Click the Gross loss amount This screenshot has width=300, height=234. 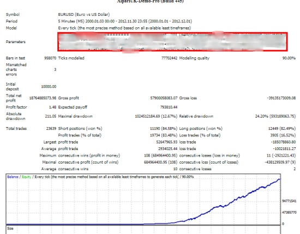coord(281,98)
